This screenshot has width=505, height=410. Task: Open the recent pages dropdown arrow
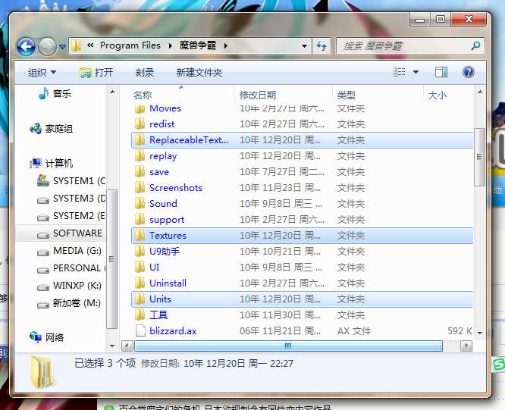[x=62, y=47]
